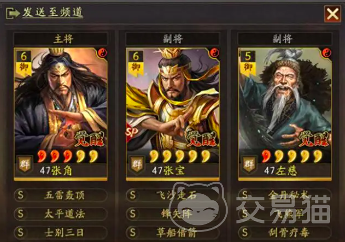
Task: Open the 飞沙走石 skill slot
Action: [172, 195]
